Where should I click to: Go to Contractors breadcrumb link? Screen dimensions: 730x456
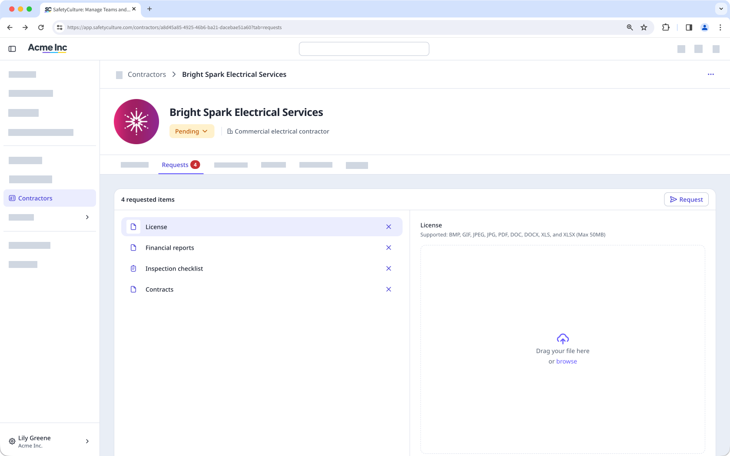(147, 74)
